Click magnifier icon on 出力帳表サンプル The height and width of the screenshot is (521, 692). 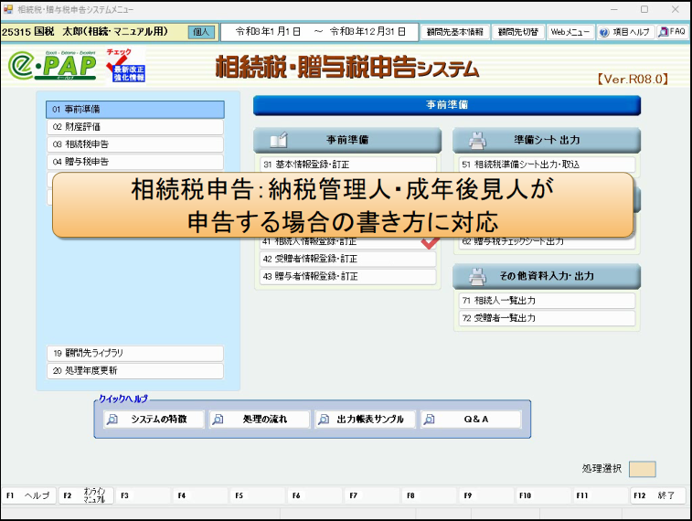point(324,420)
